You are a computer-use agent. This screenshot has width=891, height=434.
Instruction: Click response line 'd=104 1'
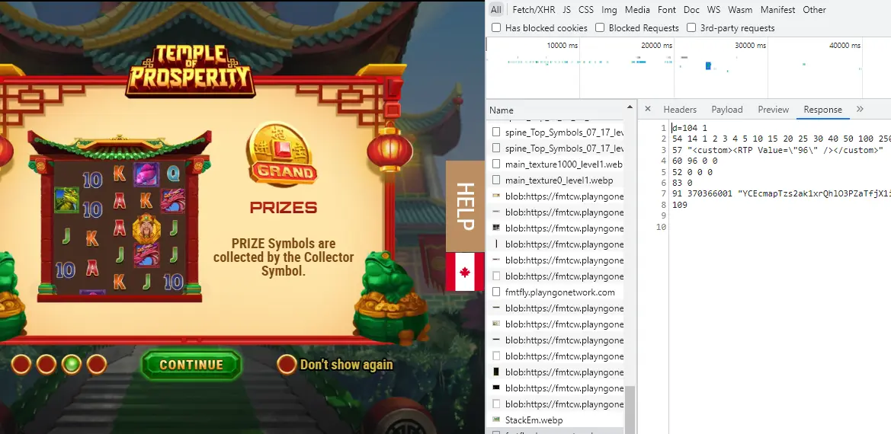(690, 128)
